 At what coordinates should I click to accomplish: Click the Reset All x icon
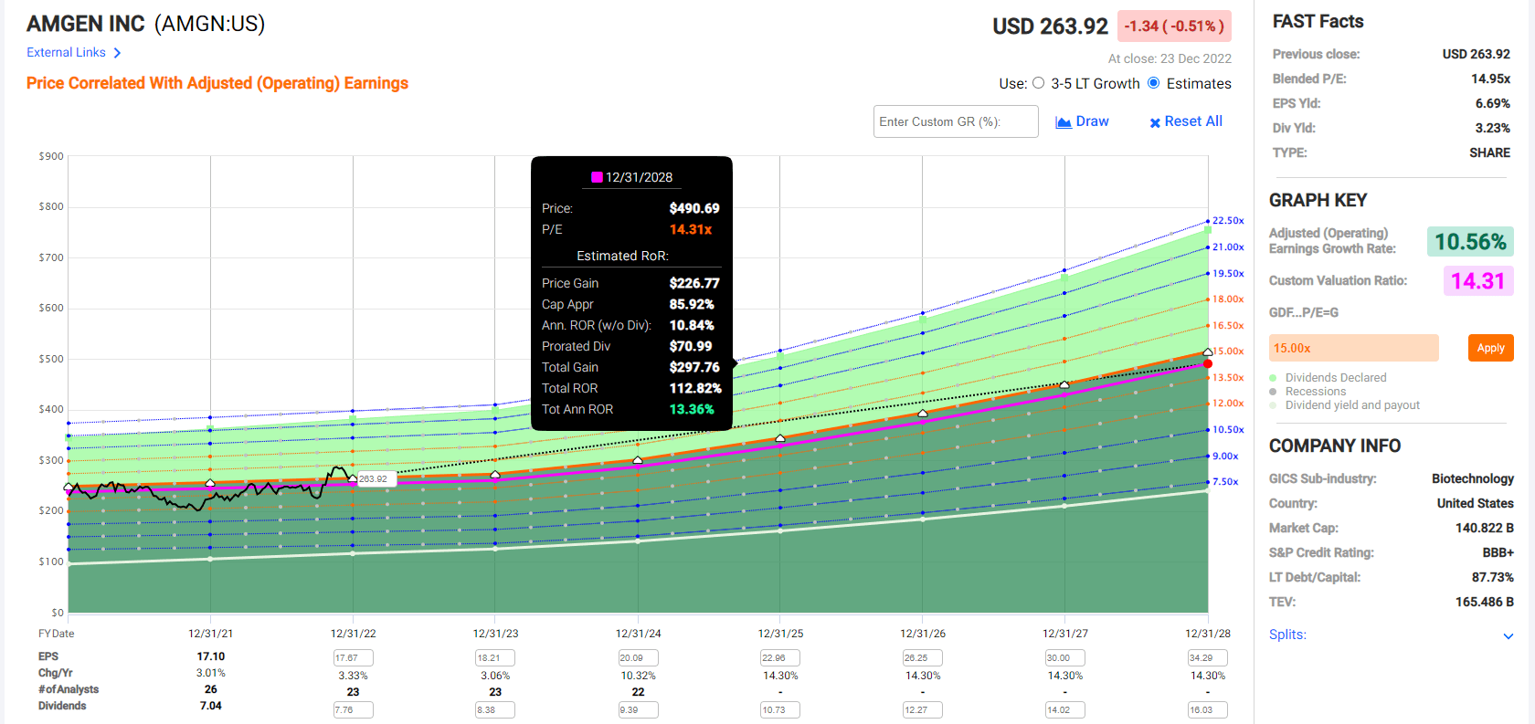(x=1155, y=122)
